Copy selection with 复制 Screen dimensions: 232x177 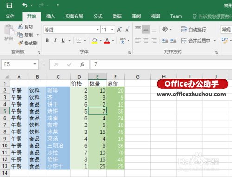click(26, 35)
